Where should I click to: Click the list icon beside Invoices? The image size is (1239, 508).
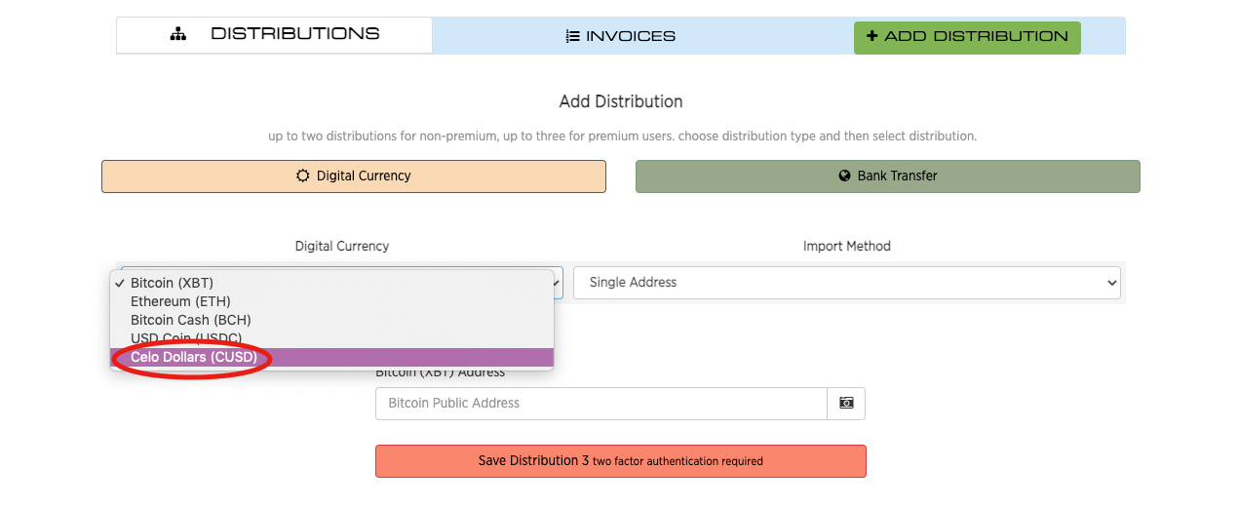coord(573,36)
